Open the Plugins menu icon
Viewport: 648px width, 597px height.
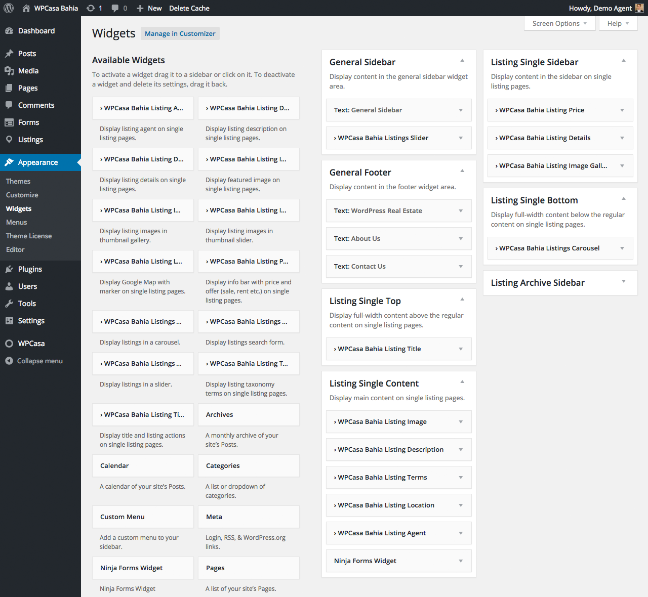point(9,269)
